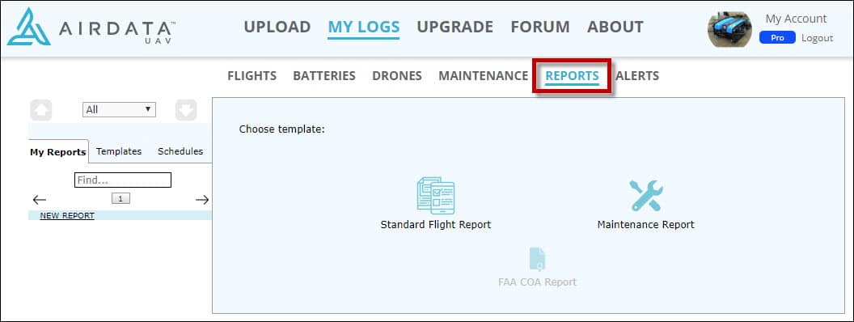The width and height of the screenshot is (854, 322).
Task: Open the ABOUT page
Action: click(x=615, y=27)
